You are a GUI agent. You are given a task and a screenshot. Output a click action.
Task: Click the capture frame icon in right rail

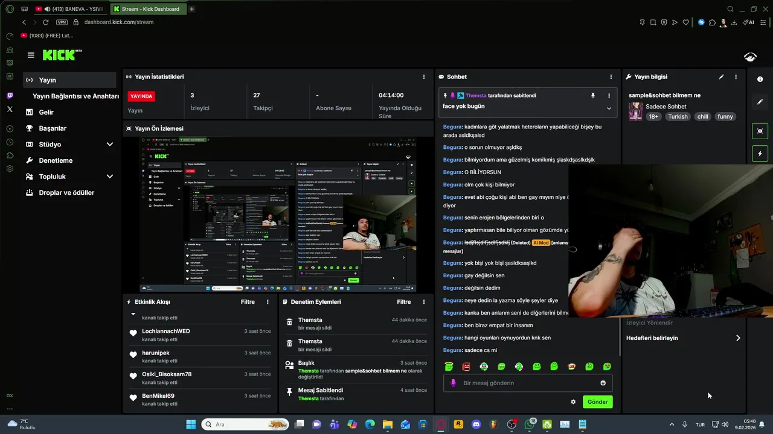point(760,131)
